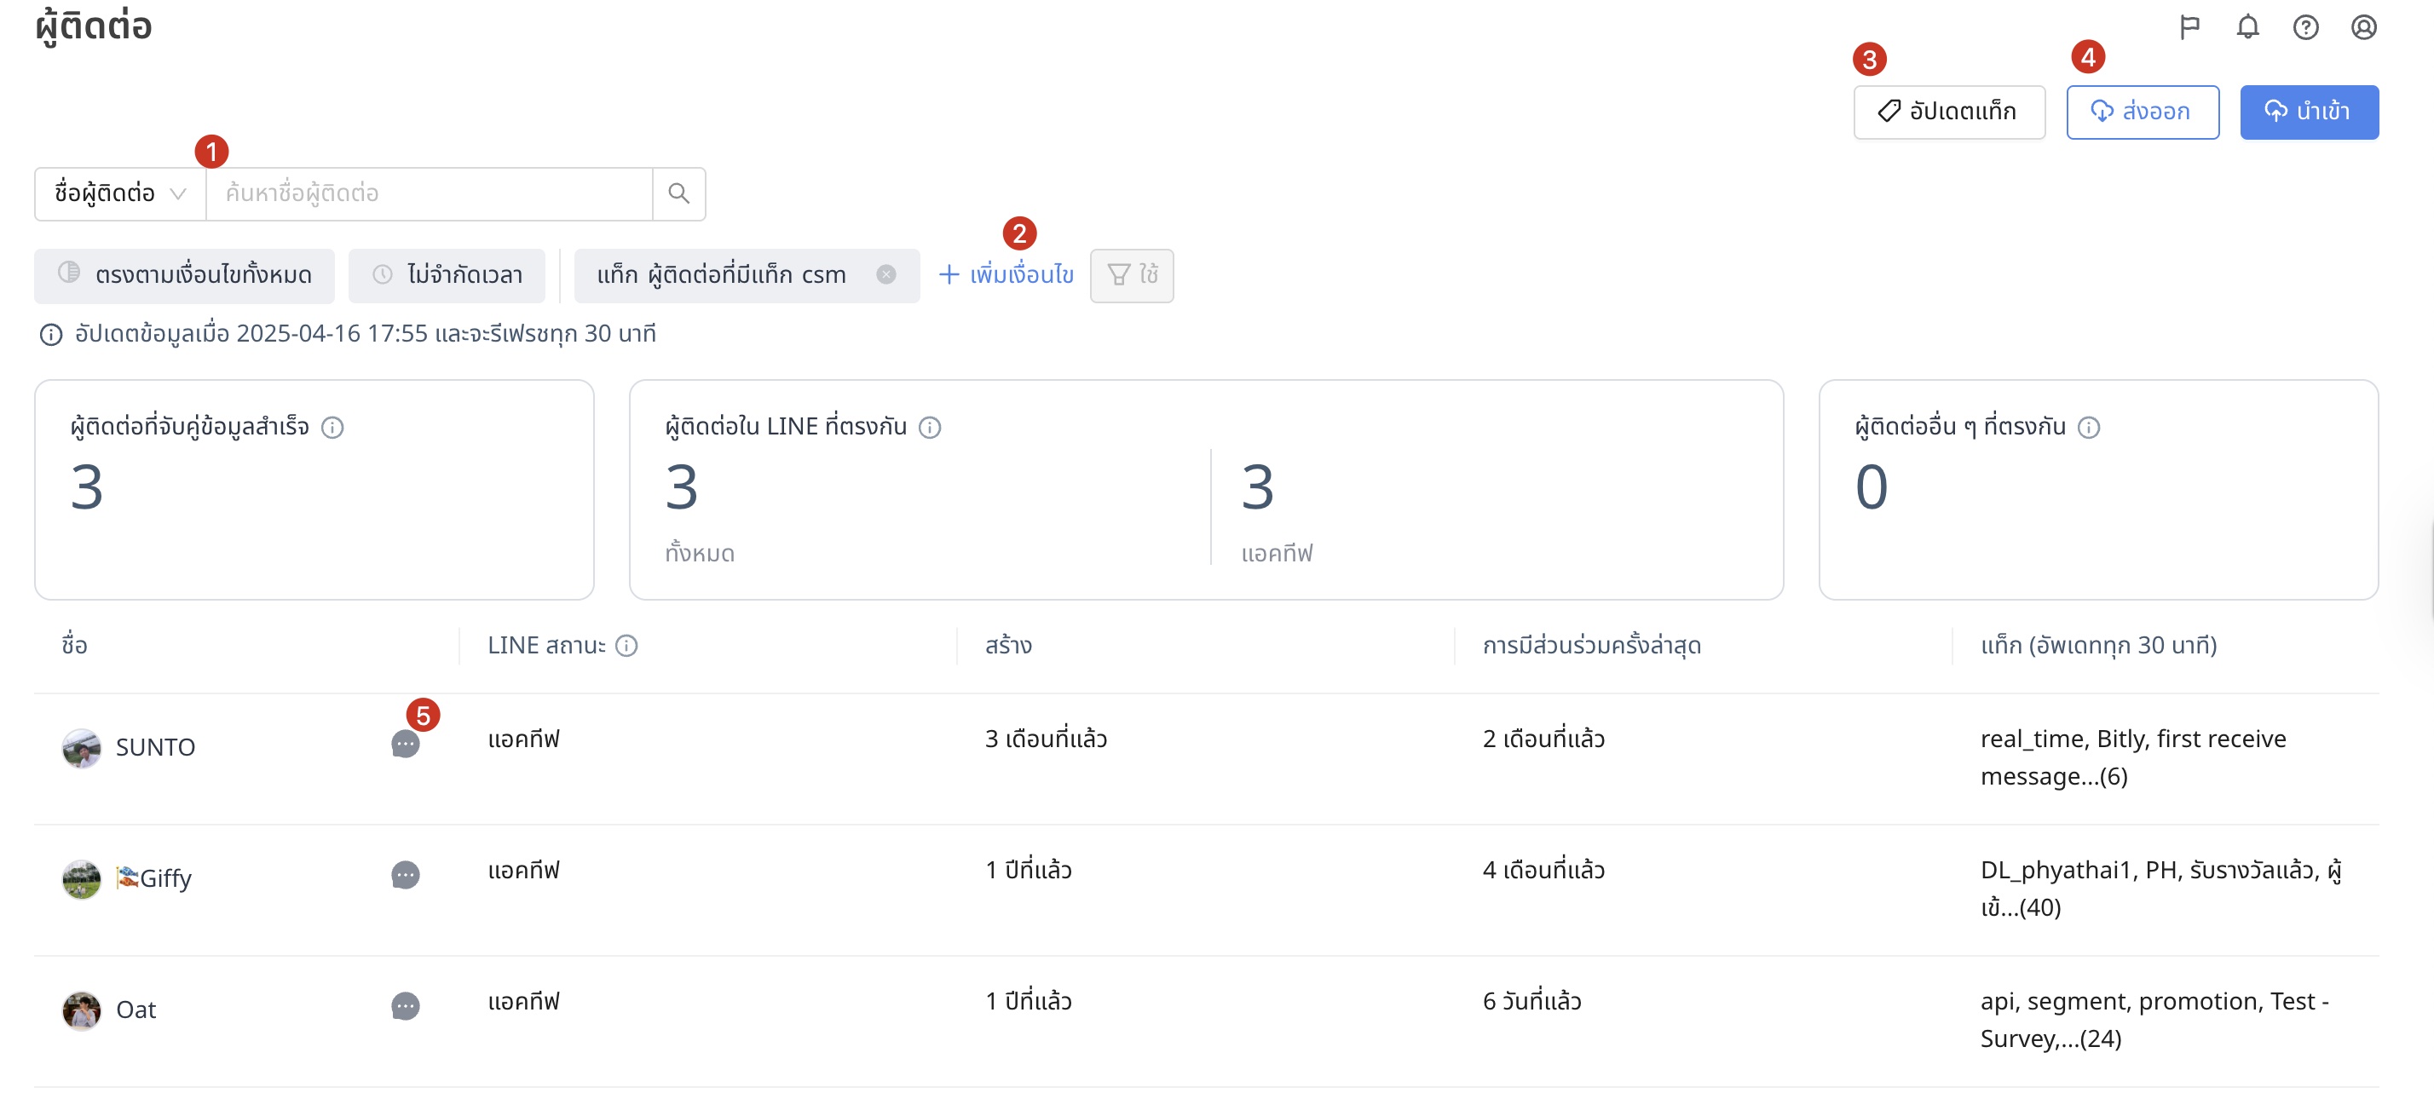Screen dimensions: 2434x1116
Task: Click info icon beside LINE สถานะ header
Action: coord(626,646)
